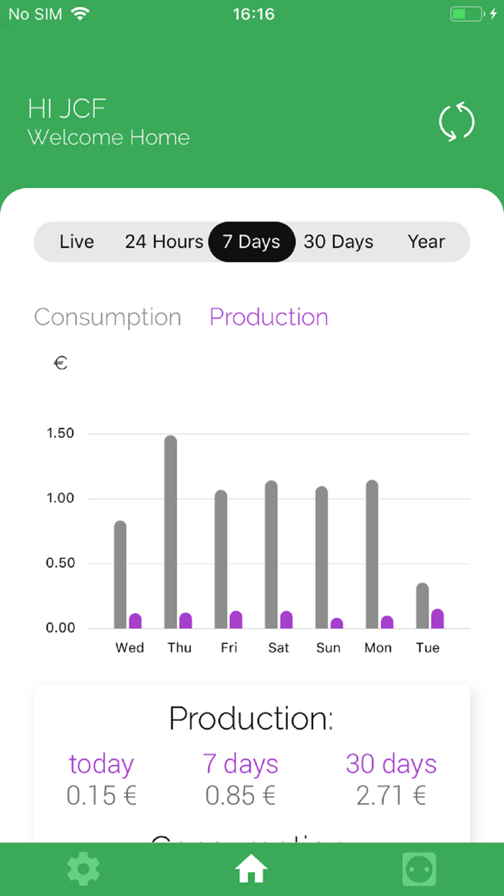Tap Wednesday's gray consumption bar
The image size is (504, 896).
pyautogui.click(x=120, y=575)
